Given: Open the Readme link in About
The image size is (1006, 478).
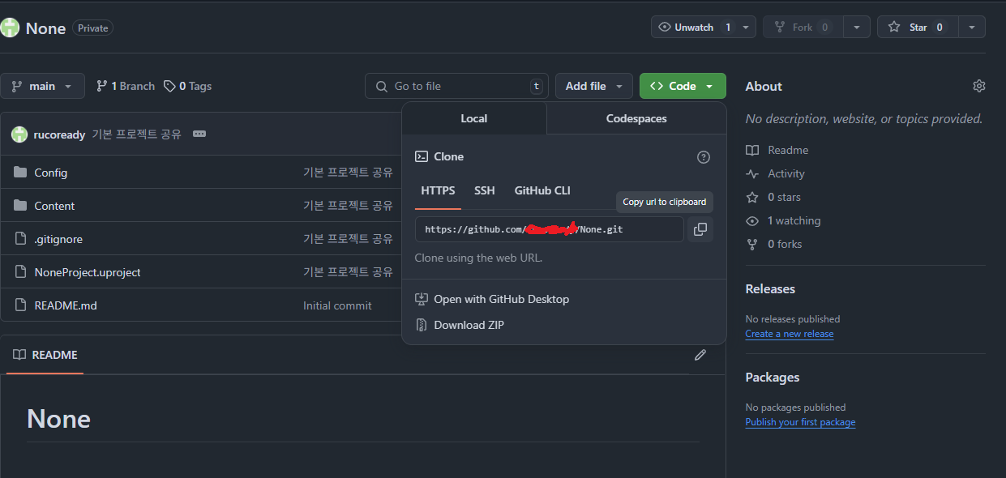Looking at the screenshot, I should [788, 150].
